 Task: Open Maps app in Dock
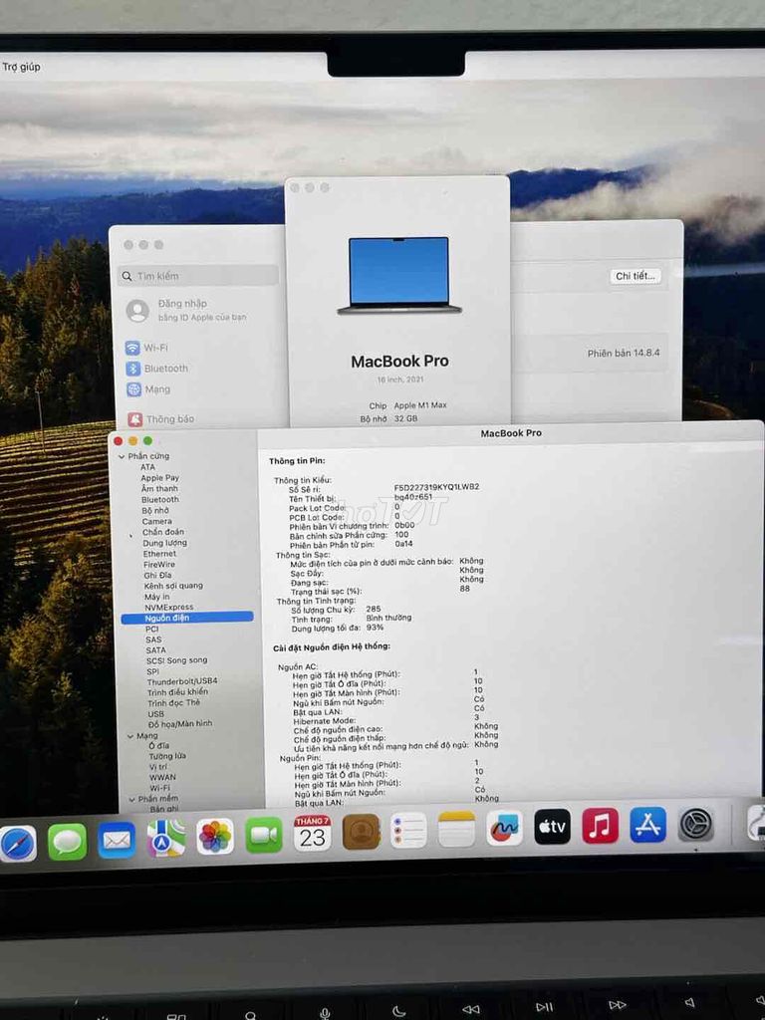tap(165, 838)
